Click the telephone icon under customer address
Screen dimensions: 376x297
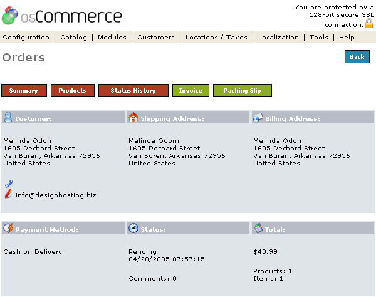coord(8,184)
